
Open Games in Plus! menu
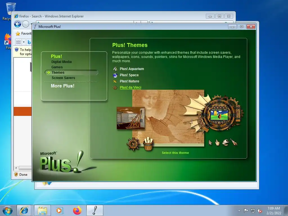[57, 67]
